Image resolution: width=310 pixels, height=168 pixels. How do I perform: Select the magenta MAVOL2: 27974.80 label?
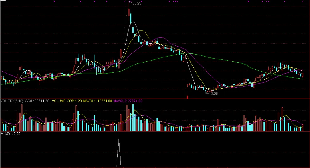pyautogui.click(x=128, y=101)
